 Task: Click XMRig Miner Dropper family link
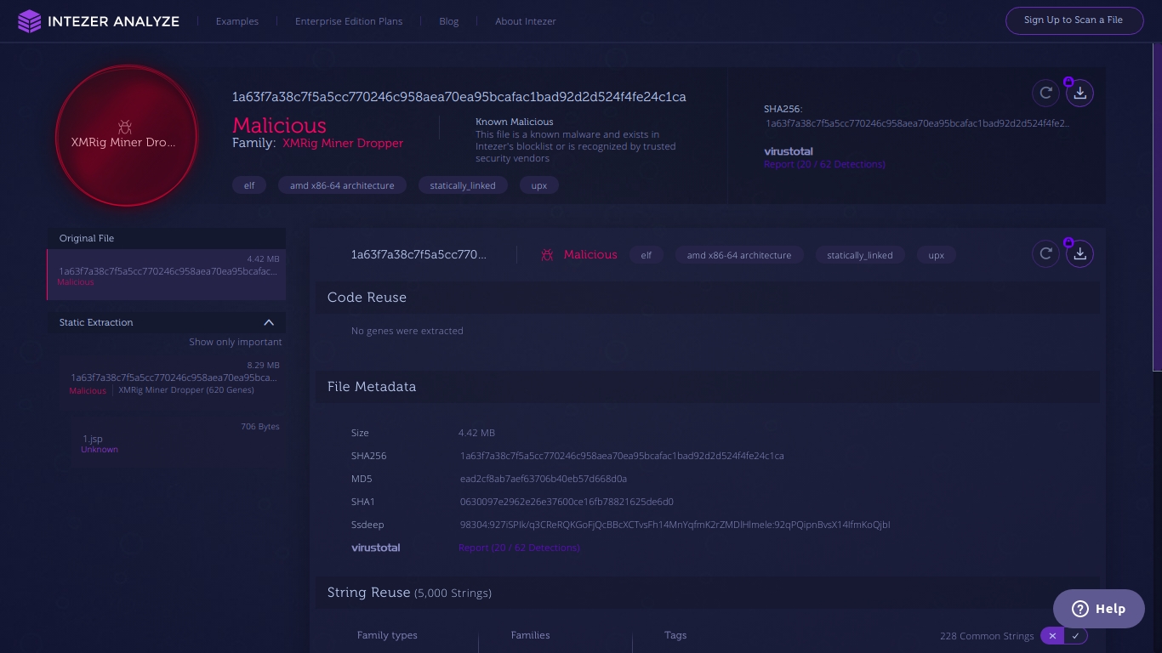343,143
